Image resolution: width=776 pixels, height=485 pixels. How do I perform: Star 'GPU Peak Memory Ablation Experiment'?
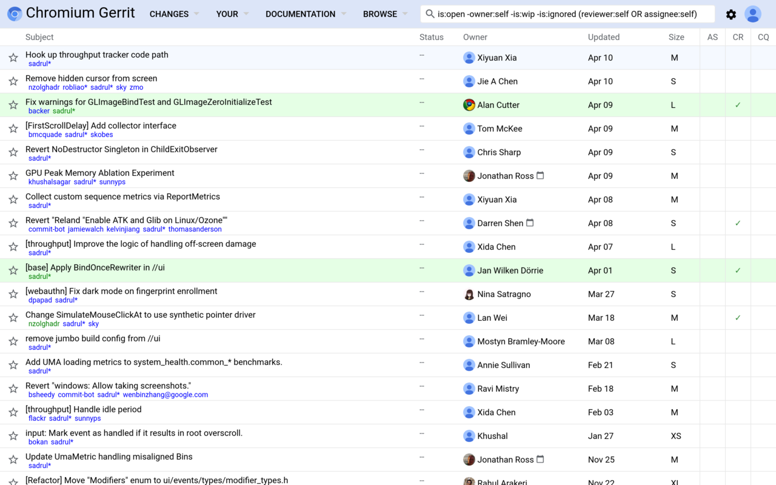(x=13, y=176)
